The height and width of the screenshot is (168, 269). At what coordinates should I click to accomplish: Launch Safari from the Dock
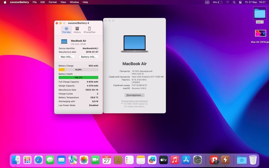(39, 160)
